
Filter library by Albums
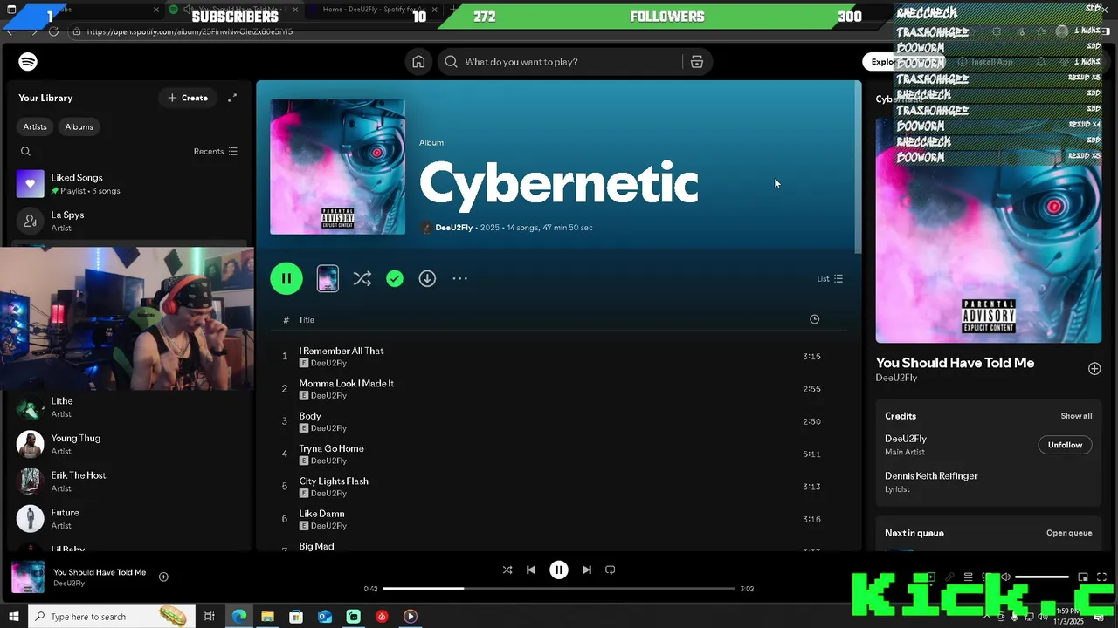click(79, 126)
